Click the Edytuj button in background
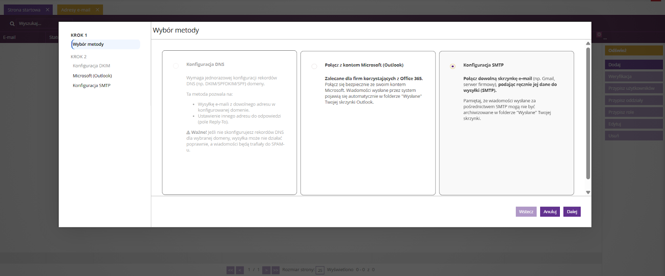 tap(634, 124)
